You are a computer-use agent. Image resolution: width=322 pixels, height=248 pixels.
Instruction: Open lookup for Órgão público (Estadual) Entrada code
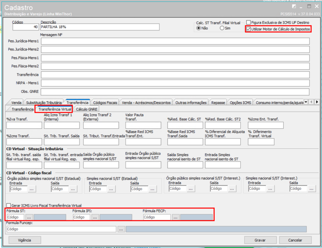pyautogui.click(x=32, y=189)
